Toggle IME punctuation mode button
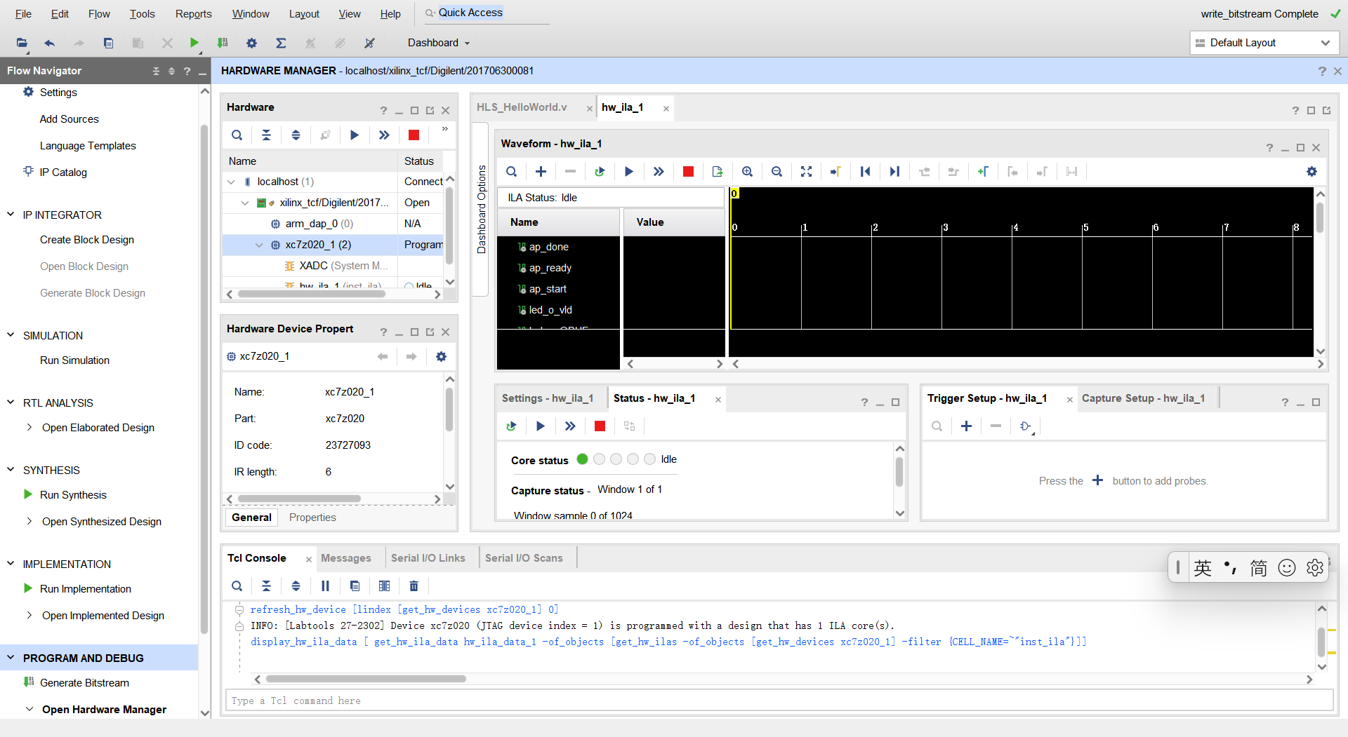1348x737 pixels. 1230,568
